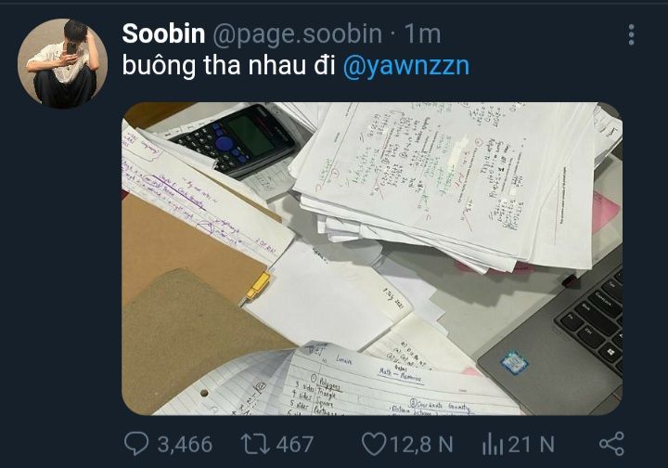Open Soobin's profile picture avatar
The height and width of the screenshot is (468, 668).
point(63,63)
